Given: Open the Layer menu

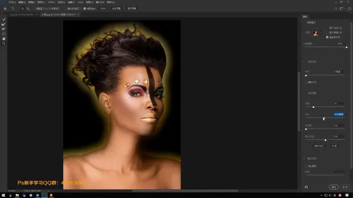Looking at the screenshot, I should coord(41,2).
